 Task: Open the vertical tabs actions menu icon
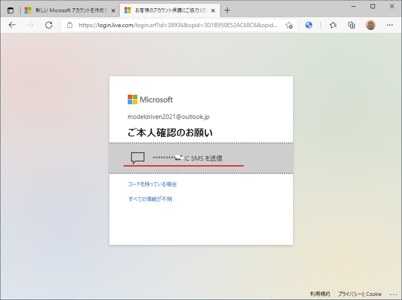pos(10,10)
